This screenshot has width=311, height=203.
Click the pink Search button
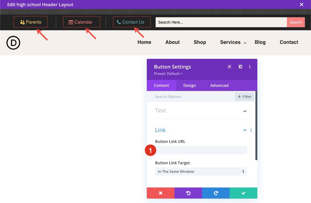[295, 22]
